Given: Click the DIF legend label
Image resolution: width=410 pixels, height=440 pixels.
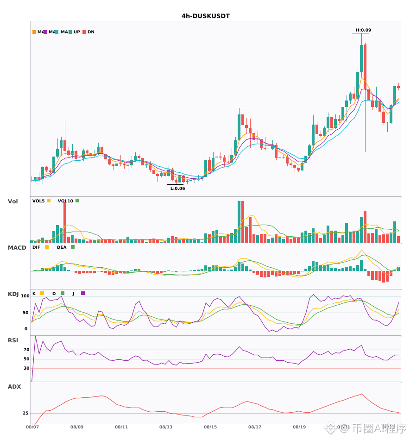Looking at the screenshot, I should [x=36, y=247].
